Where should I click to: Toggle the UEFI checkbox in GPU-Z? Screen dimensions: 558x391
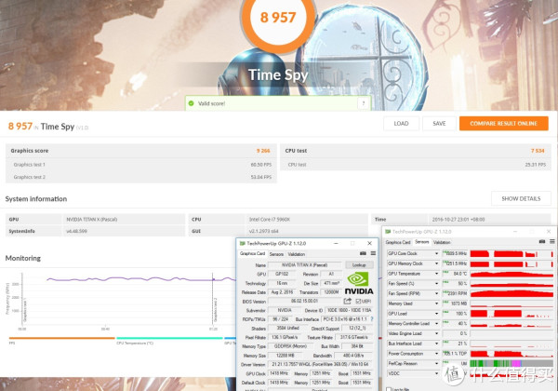tap(358, 302)
